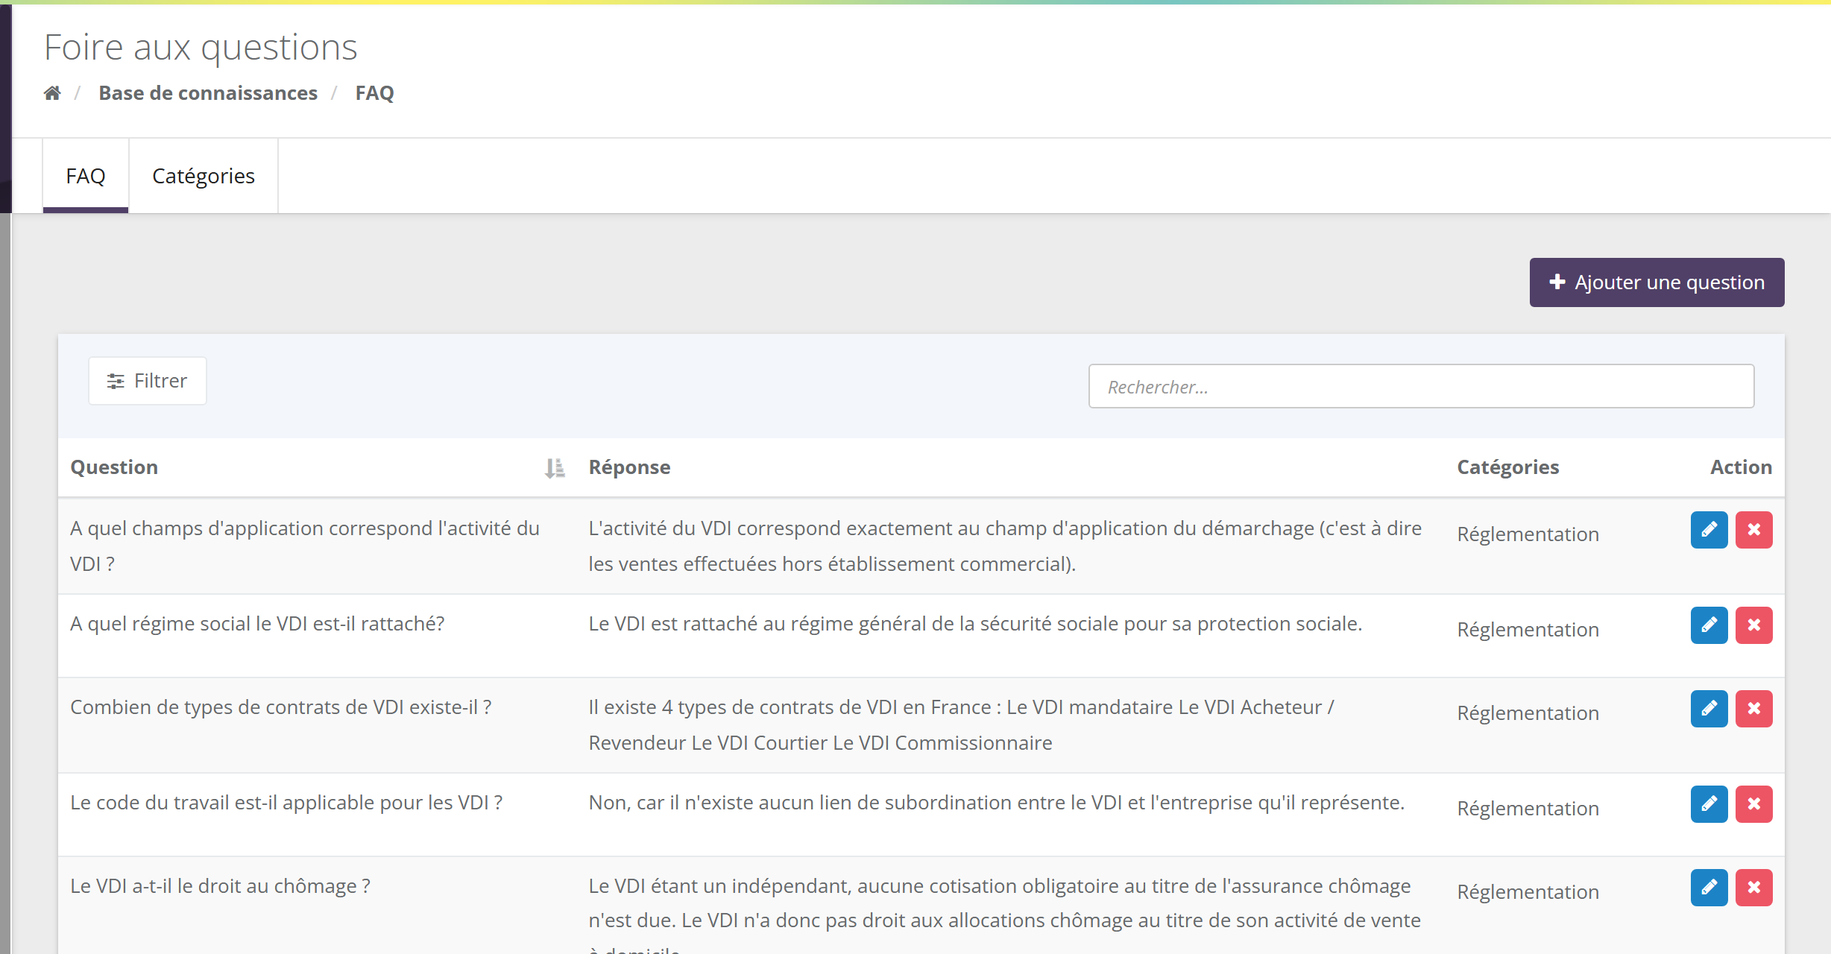The image size is (1831, 954).
Task: Click the answer 'Il existe 4 types de contrats'
Action: pos(962,725)
